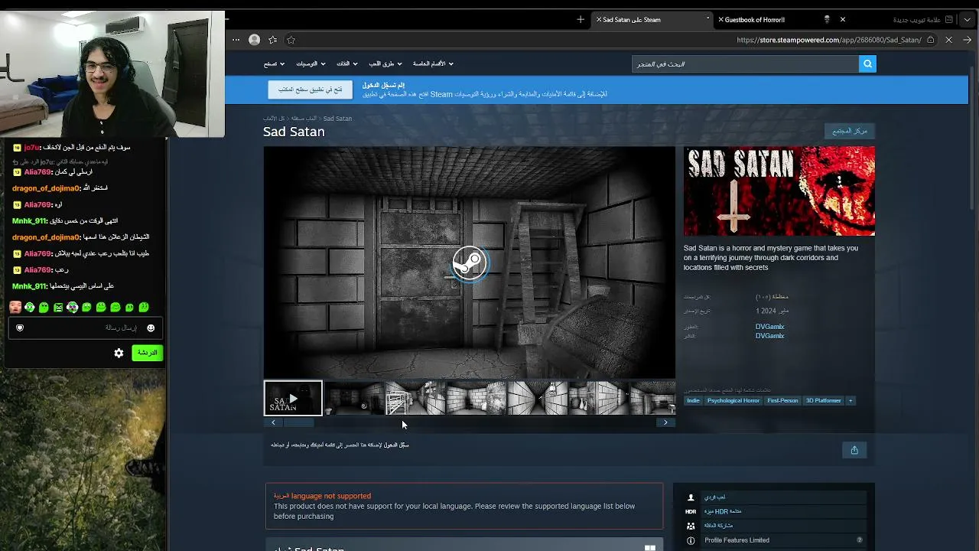Click the blue magnifier search button
Viewport: 979px width, 551px height.
867,64
